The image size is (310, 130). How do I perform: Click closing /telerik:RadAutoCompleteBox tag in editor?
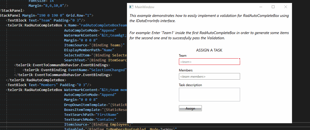36,80
